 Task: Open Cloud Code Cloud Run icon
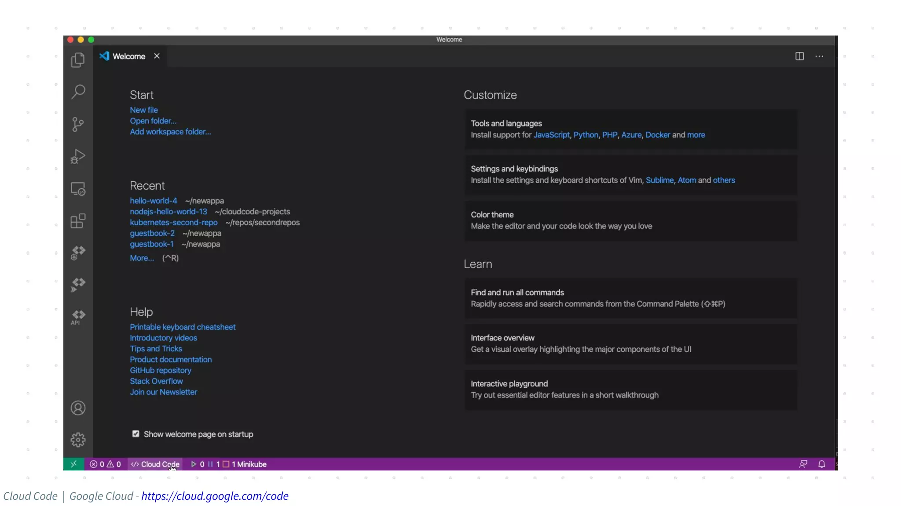(78, 285)
